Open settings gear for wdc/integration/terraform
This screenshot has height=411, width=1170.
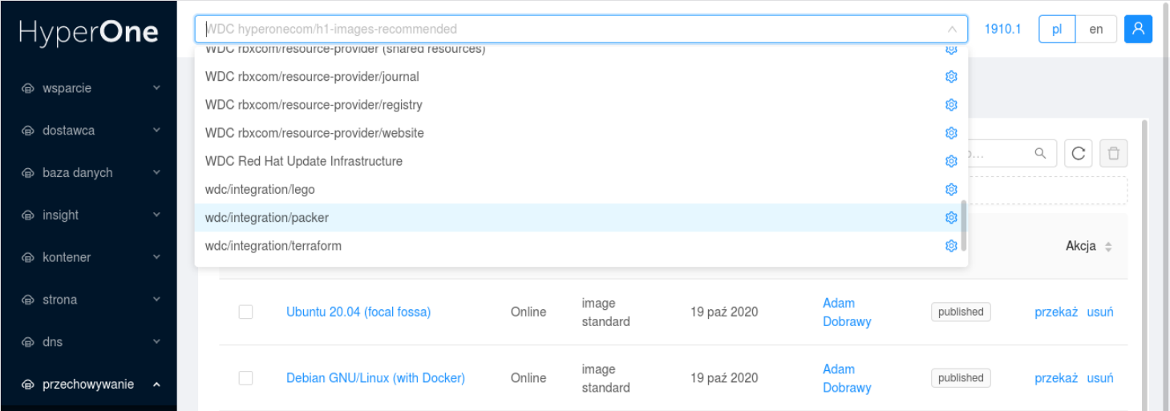(x=951, y=246)
